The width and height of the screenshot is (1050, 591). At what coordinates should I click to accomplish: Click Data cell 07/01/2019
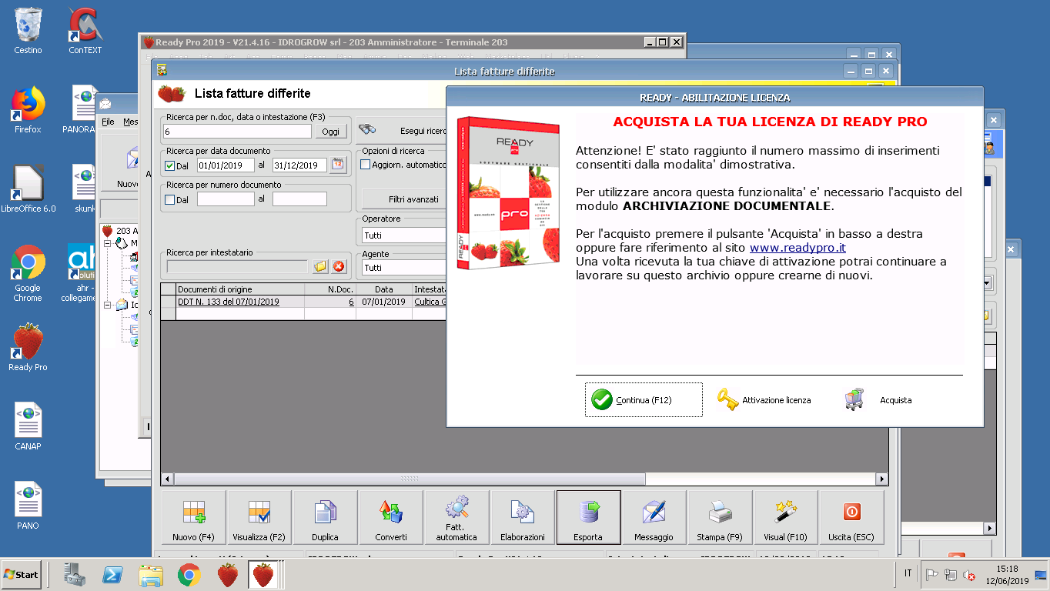pyautogui.click(x=383, y=302)
